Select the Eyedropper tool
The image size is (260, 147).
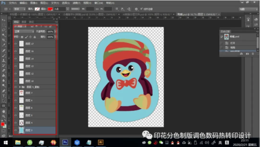3,45
